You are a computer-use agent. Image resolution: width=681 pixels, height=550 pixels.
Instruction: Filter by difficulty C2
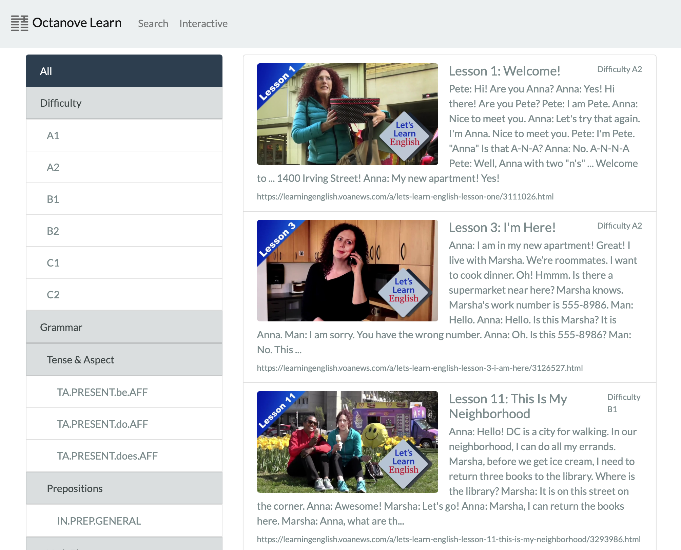click(x=124, y=295)
